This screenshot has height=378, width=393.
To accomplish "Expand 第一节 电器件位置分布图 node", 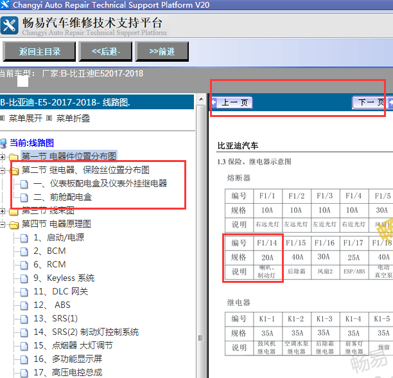I will pos(3,157).
